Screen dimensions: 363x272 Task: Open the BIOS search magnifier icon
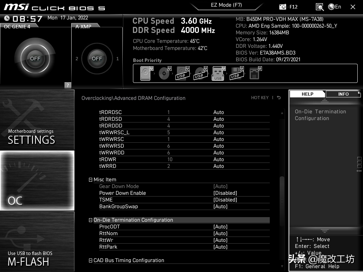[319, 7]
